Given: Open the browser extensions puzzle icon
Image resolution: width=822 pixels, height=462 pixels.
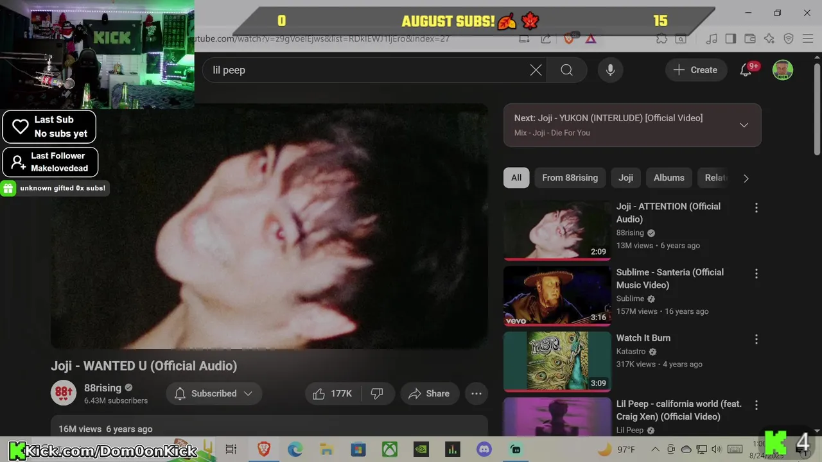Looking at the screenshot, I should tap(661, 38).
